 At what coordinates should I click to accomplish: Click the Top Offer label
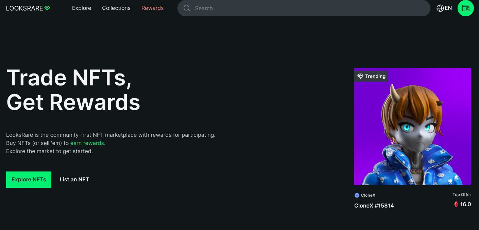coord(462,195)
